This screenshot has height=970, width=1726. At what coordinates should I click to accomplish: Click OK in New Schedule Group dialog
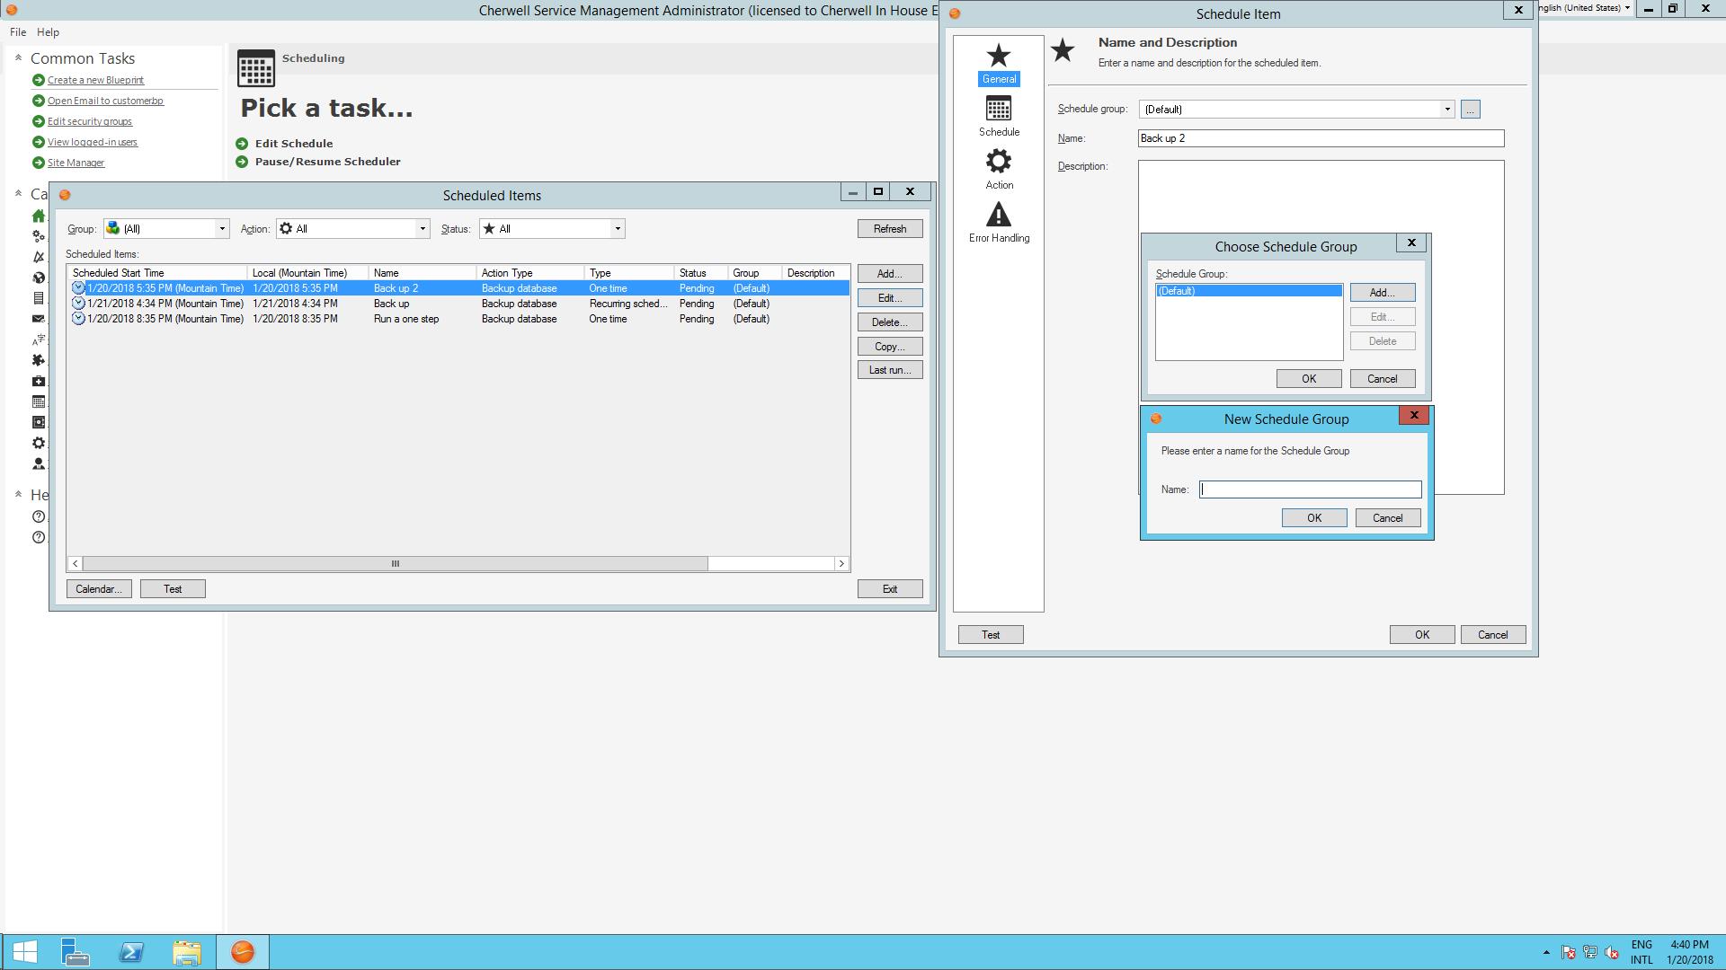[1313, 518]
